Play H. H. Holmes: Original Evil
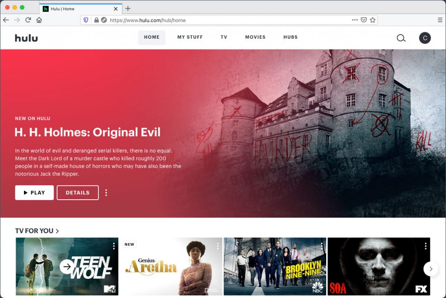Viewport: 446px width, 298px height. point(34,193)
